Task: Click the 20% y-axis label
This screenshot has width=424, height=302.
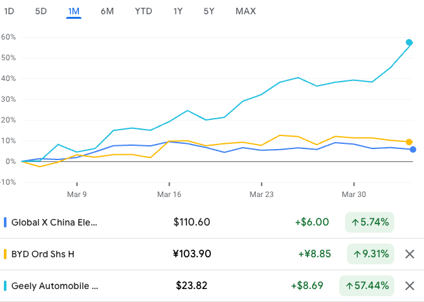Action: tap(8, 120)
